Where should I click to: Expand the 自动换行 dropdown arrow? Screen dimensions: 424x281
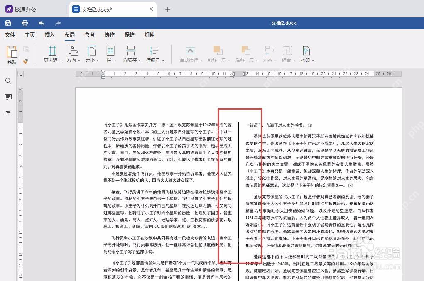[201, 60]
